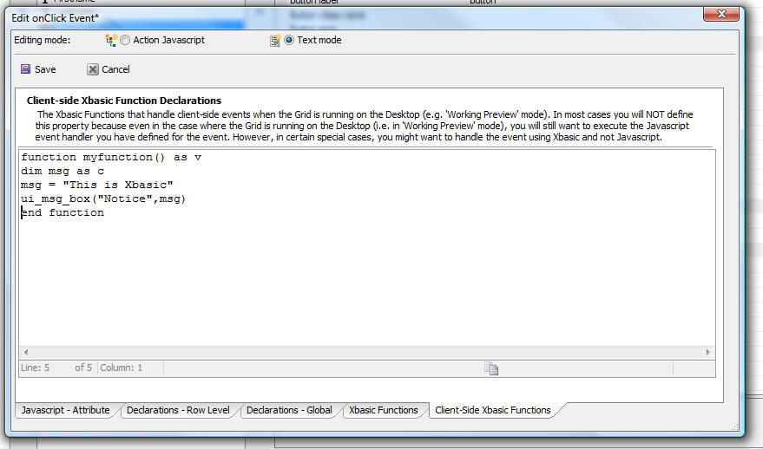Click the Save button label
This screenshot has height=449, width=763.
45,69
